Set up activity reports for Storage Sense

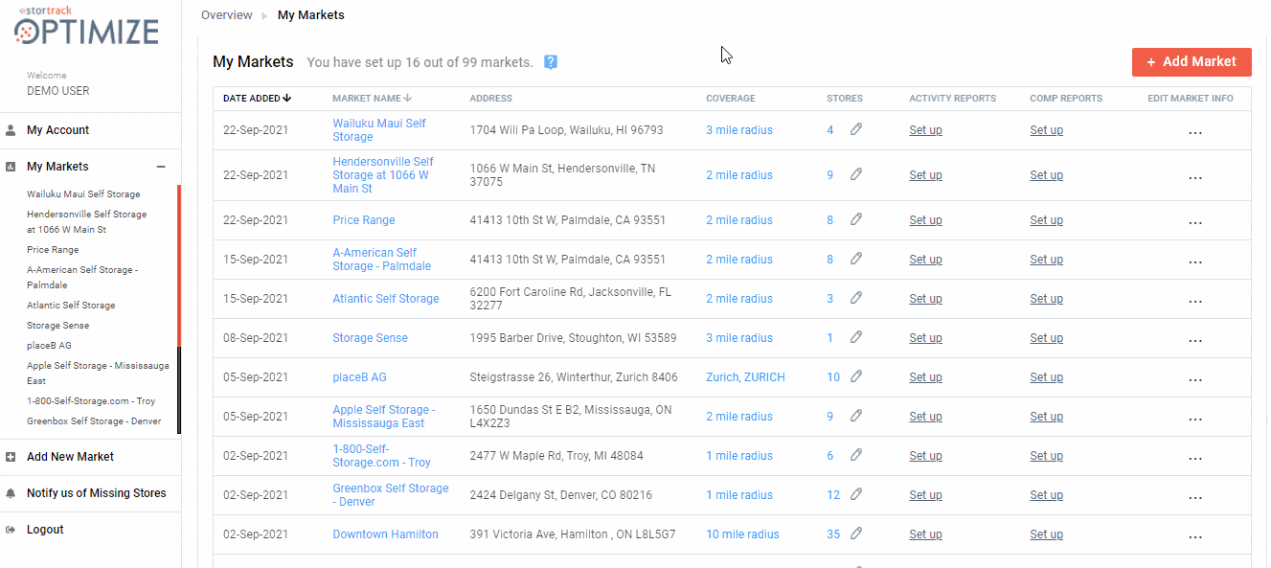[925, 338]
